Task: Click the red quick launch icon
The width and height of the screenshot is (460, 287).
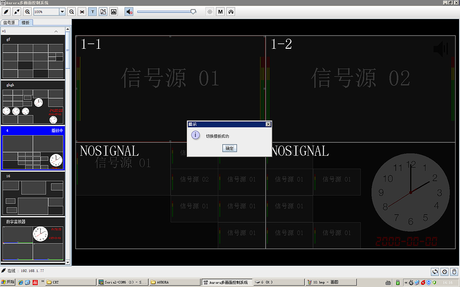Action: tap(35, 282)
